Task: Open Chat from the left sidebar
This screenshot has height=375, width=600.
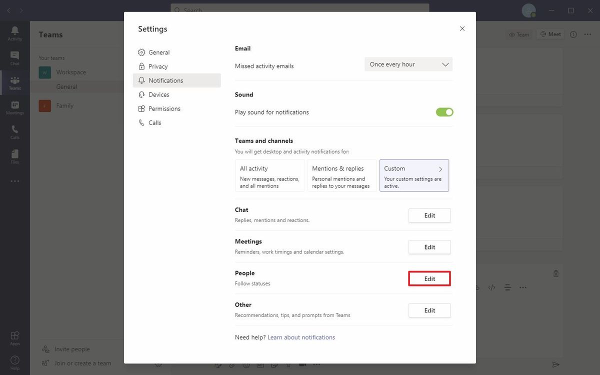Action: click(14, 57)
